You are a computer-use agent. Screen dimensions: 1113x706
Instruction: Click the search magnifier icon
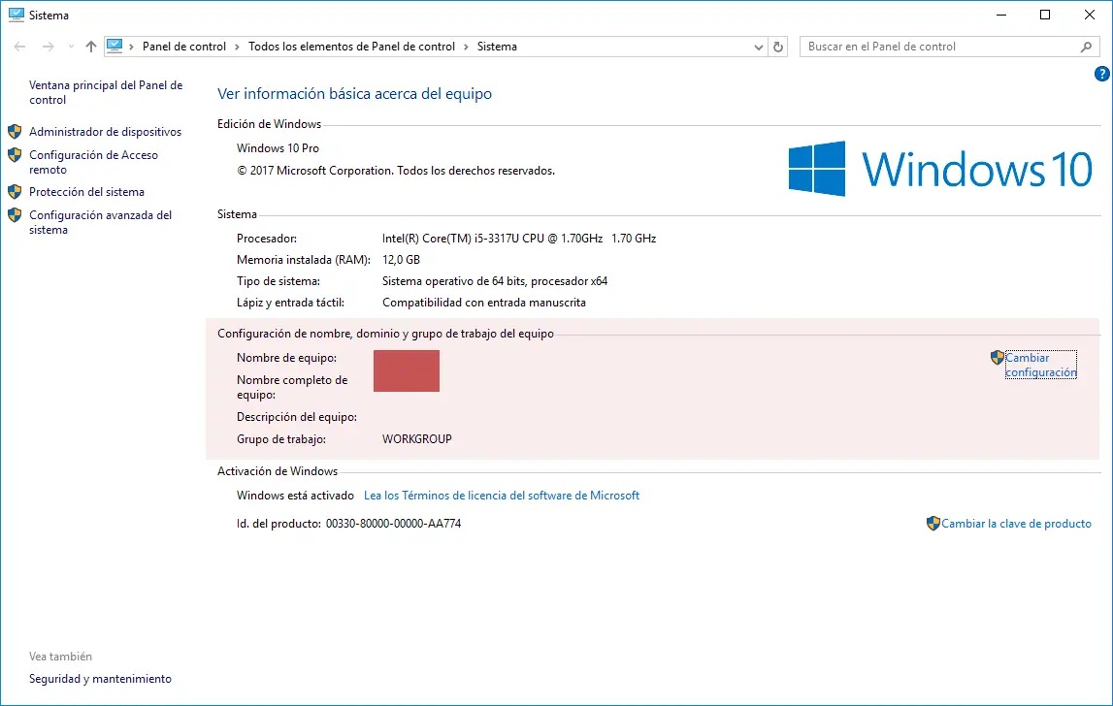[1086, 47]
